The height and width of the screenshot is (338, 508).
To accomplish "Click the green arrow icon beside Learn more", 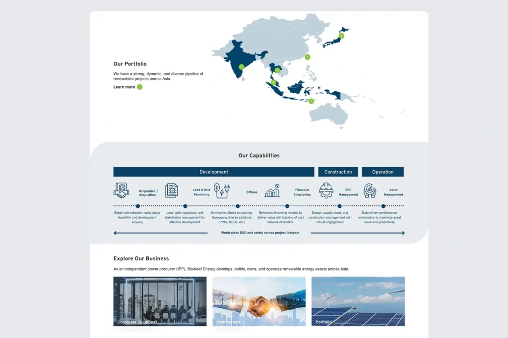I will 140,87.
